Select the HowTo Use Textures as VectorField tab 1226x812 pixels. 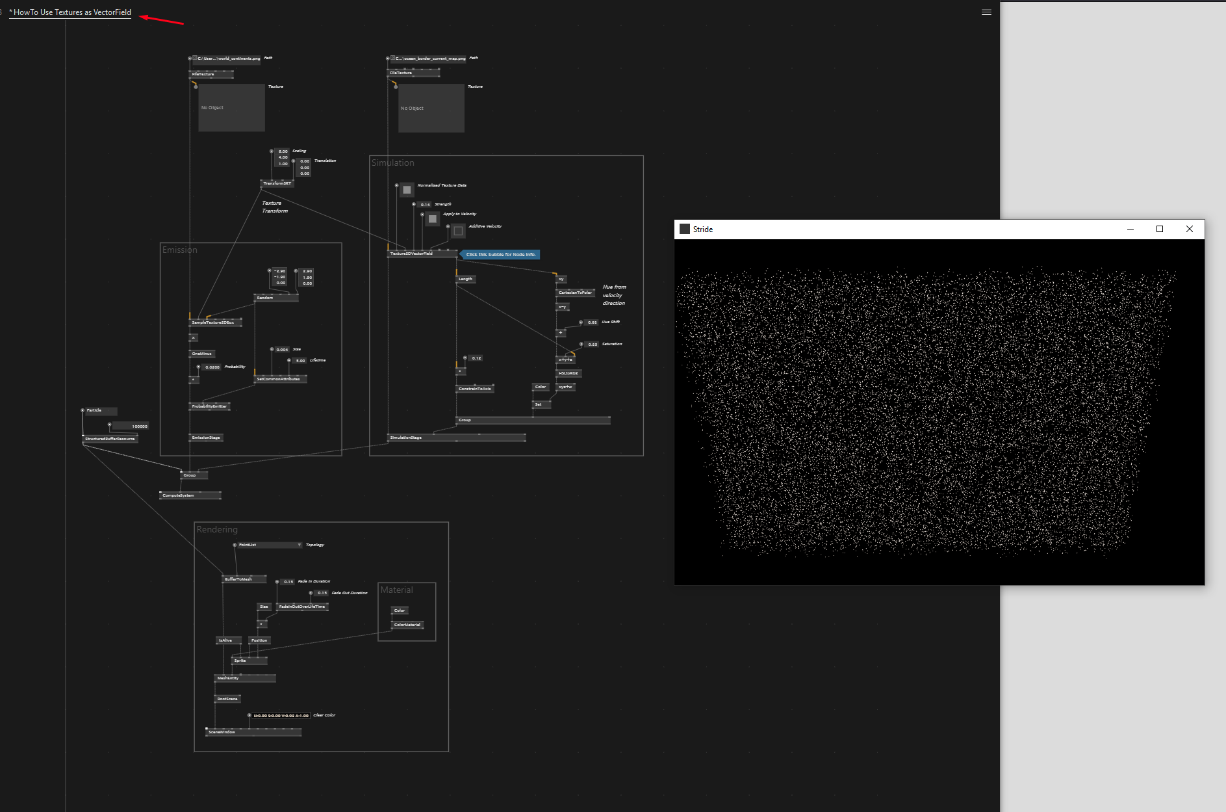click(70, 12)
